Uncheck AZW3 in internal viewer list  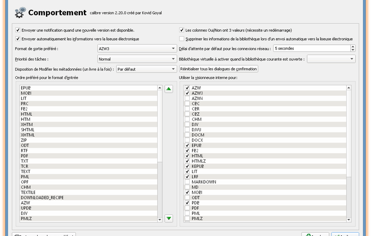pos(187,93)
